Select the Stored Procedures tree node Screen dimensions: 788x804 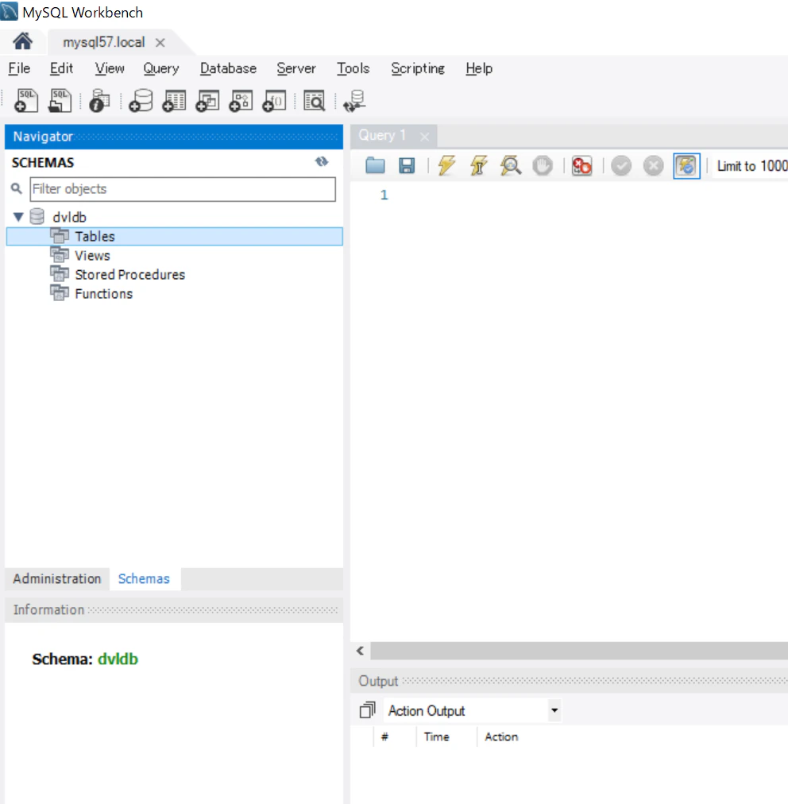pos(129,274)
